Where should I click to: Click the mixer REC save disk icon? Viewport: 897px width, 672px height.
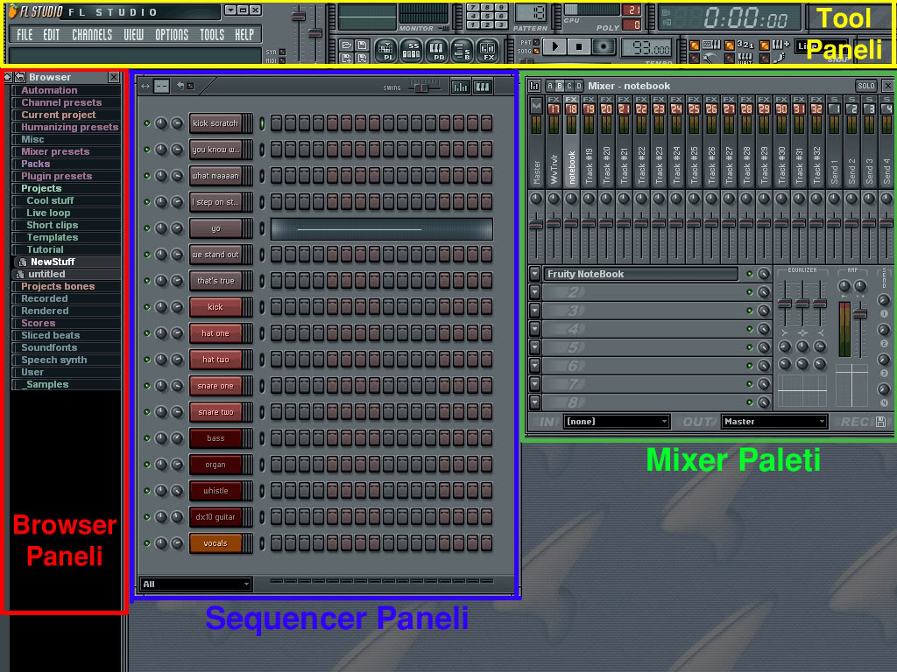coord(880,422)
